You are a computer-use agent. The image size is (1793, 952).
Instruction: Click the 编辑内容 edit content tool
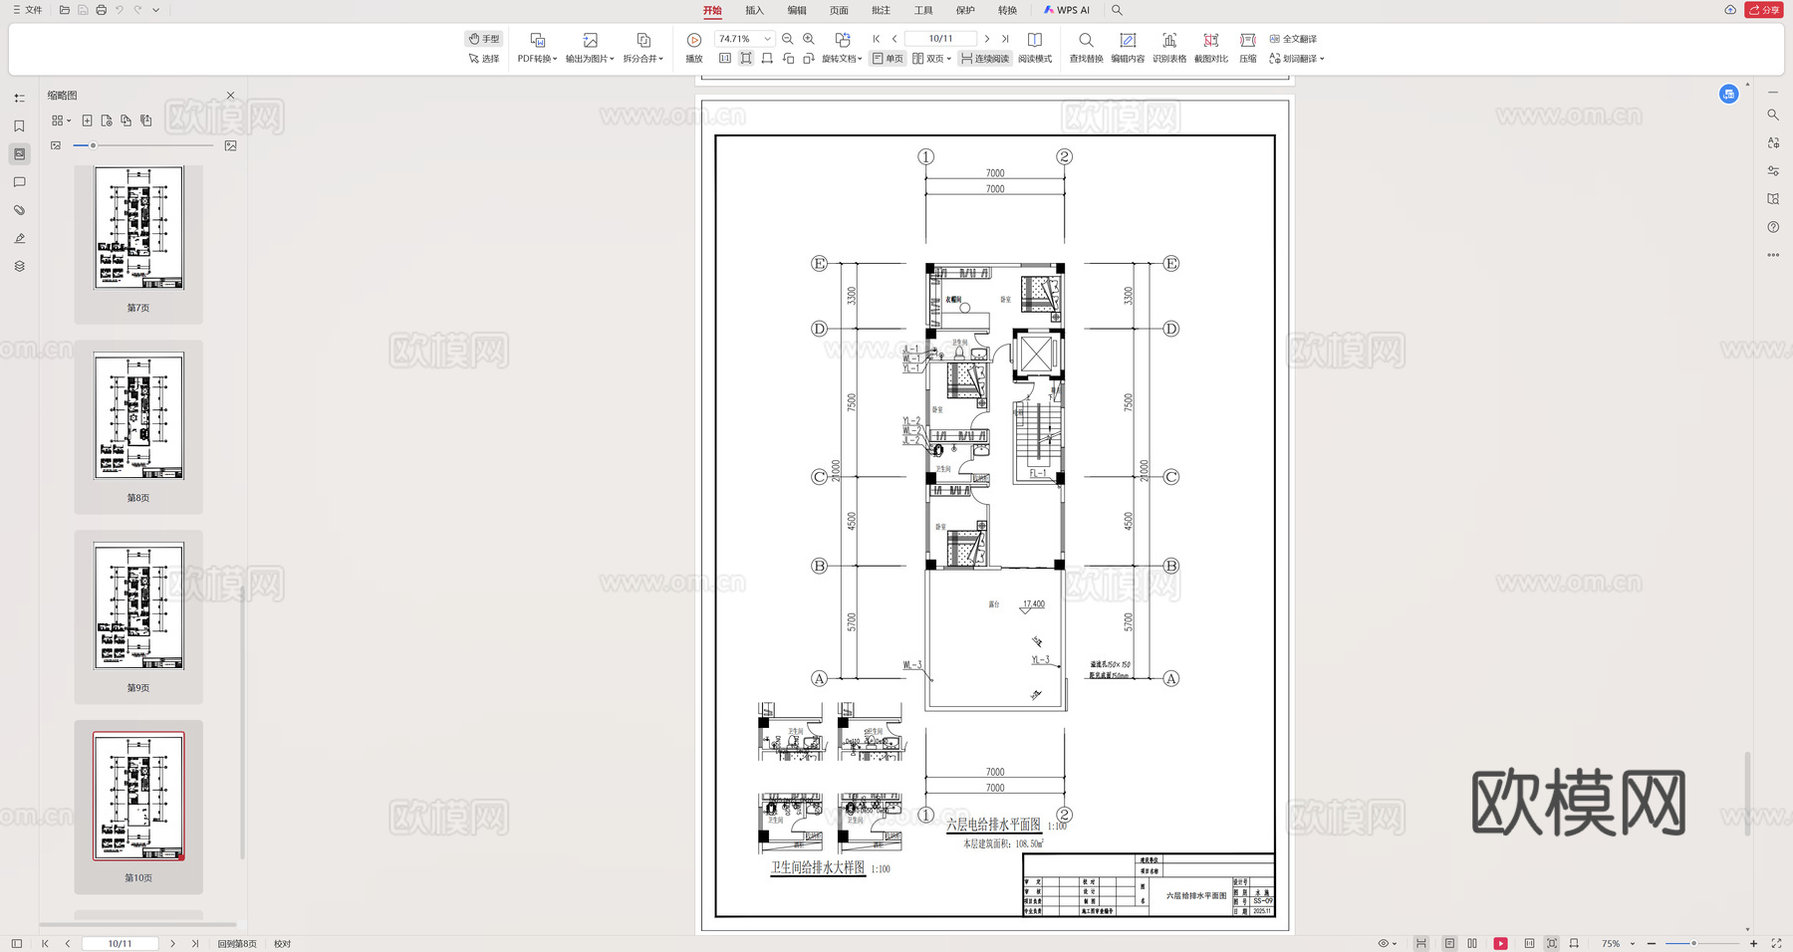[1128, 48]
